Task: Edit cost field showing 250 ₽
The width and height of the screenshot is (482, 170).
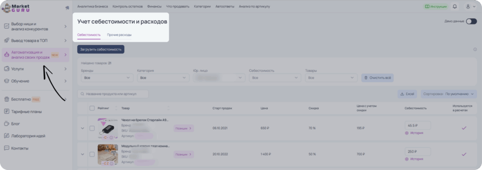Action: tap(418, 152)
